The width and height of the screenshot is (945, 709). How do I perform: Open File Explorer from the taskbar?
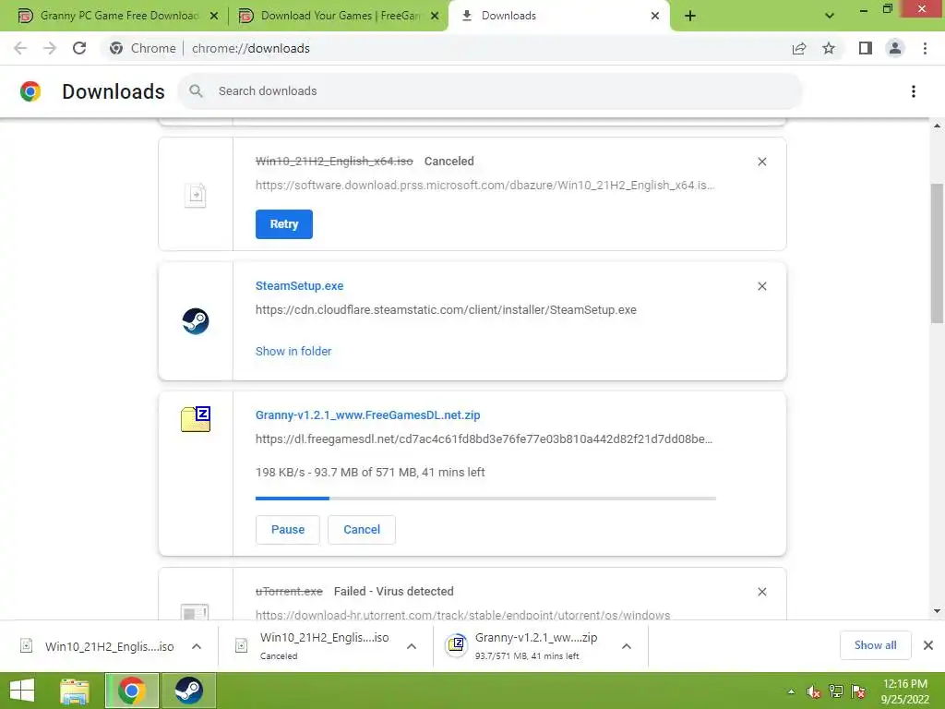(75, 691)
